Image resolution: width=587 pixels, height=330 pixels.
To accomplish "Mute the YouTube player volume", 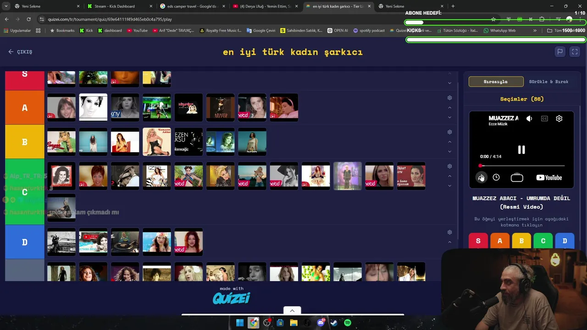I will (529, 118).
